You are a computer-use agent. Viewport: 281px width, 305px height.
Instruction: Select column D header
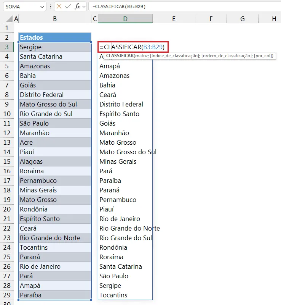pyautogui.click(x=125, y=19)
